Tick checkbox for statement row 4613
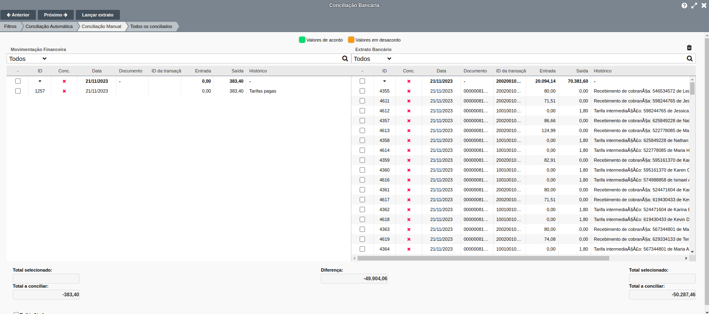Image resolution: width=709 pixels, height=314 pixels. click(362, 130)
